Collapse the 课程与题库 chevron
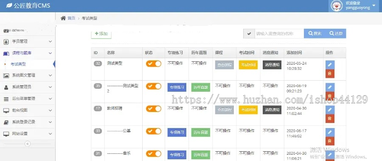The height and width of the screenshot is (161, 382). (50, 53)
